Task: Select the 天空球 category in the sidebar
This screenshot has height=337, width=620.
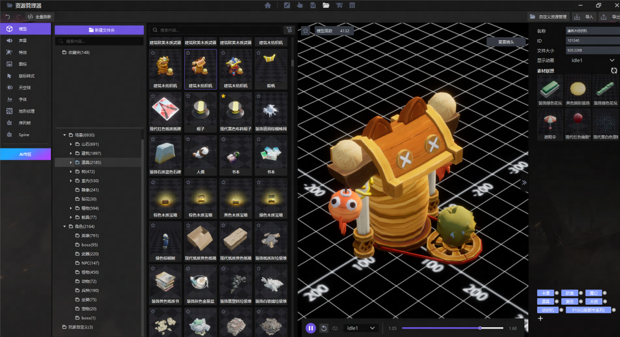Action: pyautogui.click(x=25, y=88)
